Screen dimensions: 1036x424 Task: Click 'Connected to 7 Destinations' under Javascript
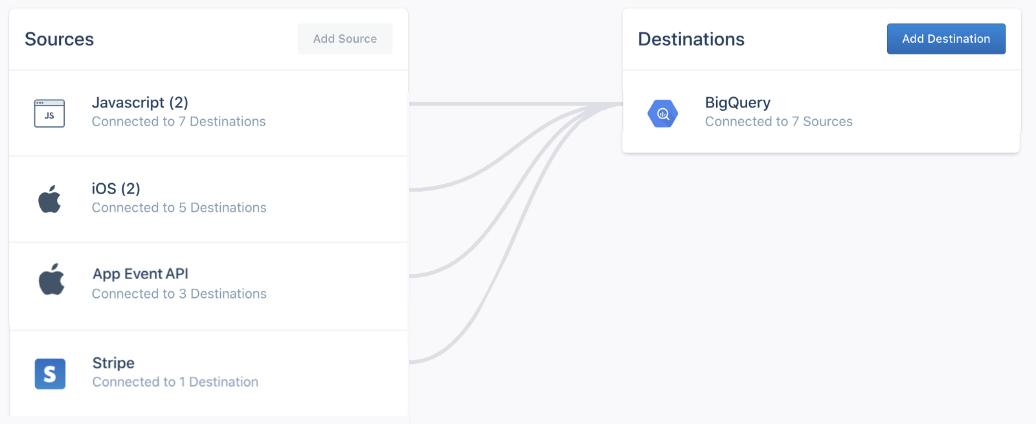179,122
